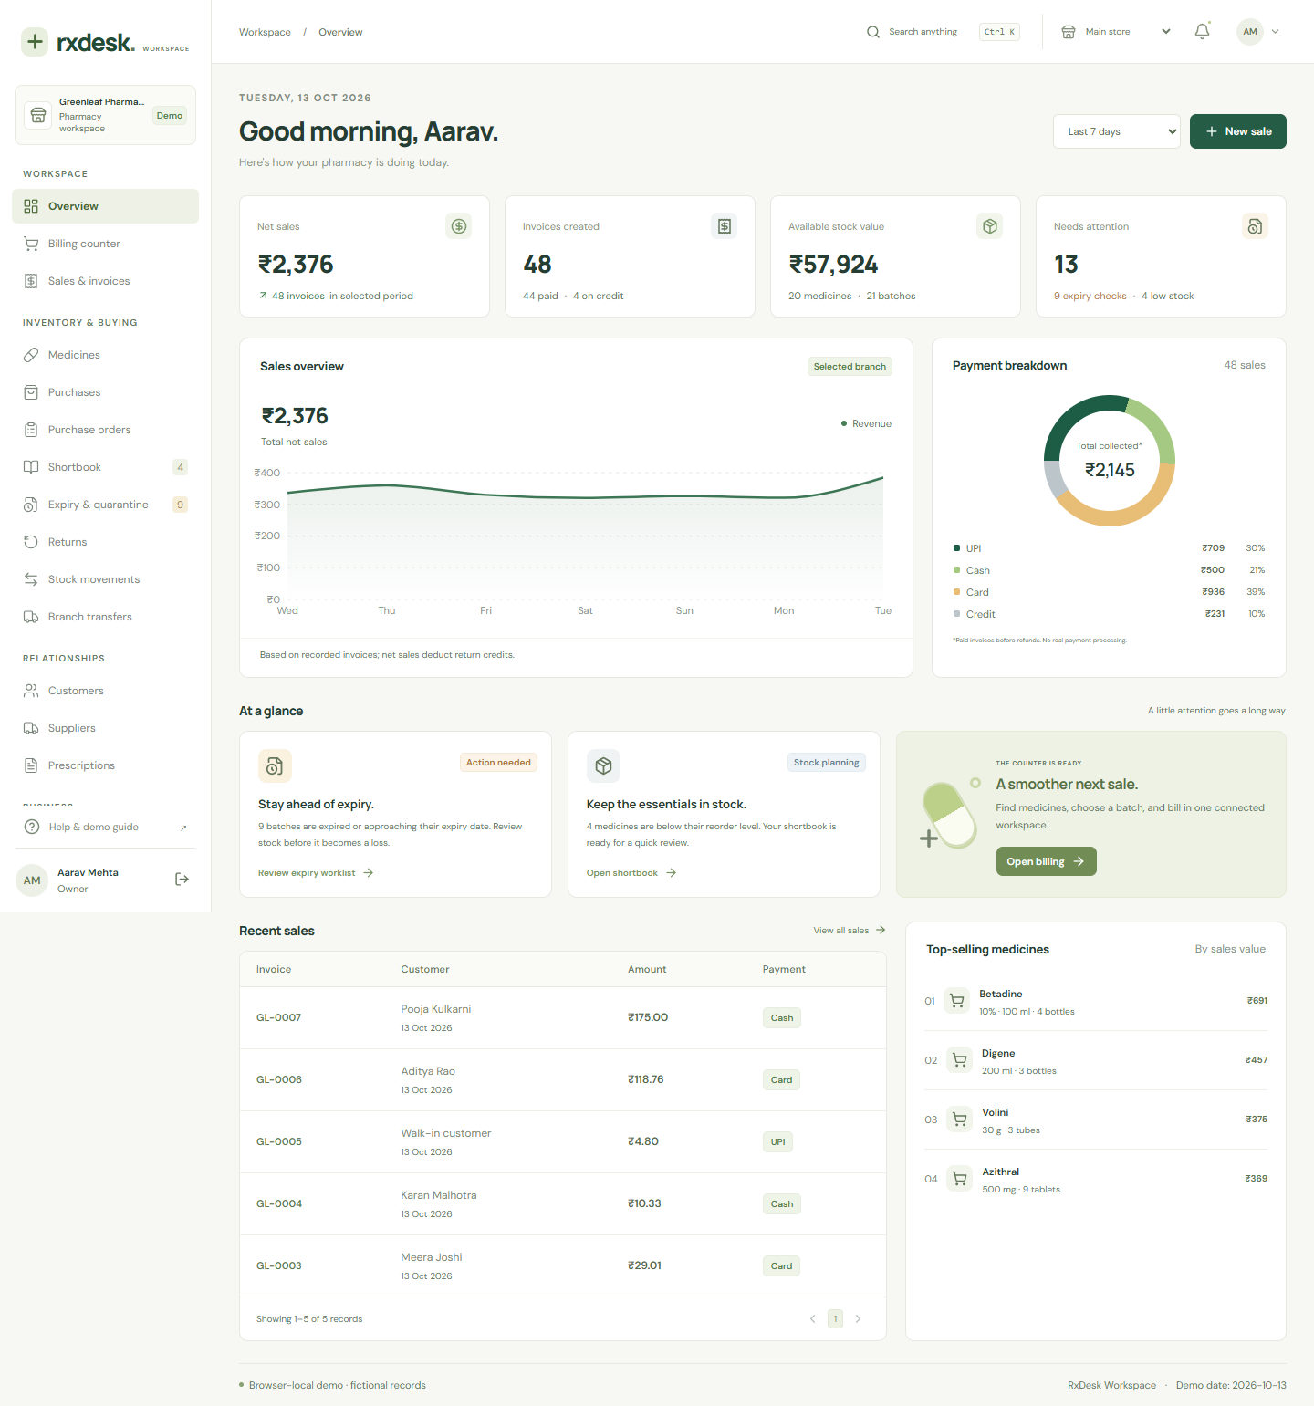
Task: Click page 1 in recent sales pagination
Action: pyautogui.click(x=835, y=1318)
